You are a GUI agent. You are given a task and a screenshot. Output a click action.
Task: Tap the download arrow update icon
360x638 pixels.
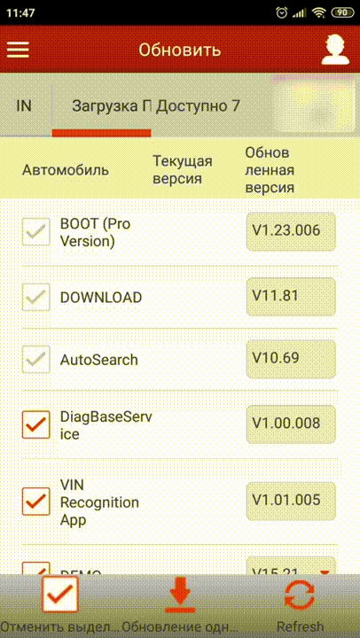point(180,595)
